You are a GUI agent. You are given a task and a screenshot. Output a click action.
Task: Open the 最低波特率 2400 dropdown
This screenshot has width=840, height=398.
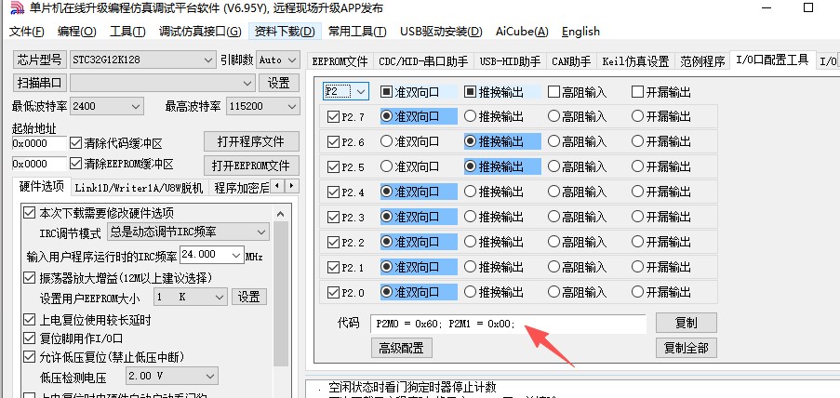click(x=107, y=106)
